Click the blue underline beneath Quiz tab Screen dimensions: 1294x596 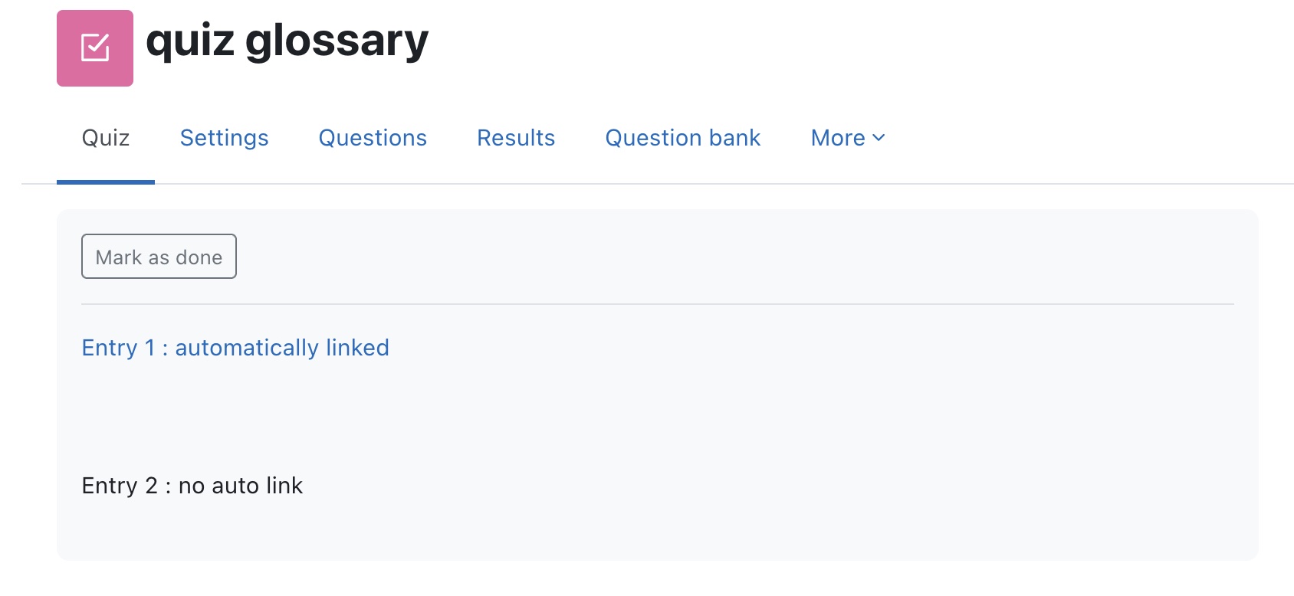106,182
